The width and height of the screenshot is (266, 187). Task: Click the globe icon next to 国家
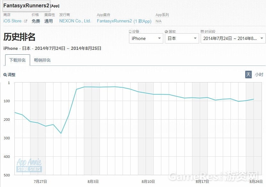(x=166, y=32)
